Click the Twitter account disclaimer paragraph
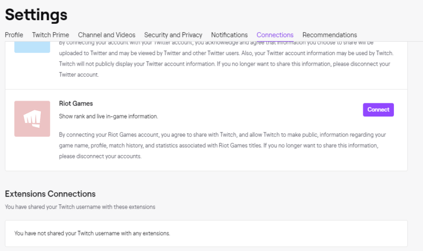 [226, 60]
